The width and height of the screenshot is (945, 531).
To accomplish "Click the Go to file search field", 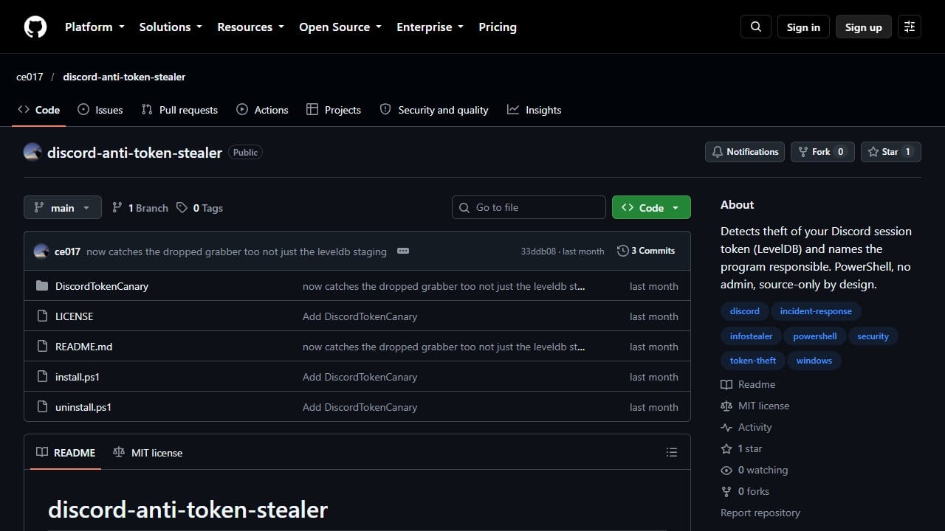I will [529, 207].
